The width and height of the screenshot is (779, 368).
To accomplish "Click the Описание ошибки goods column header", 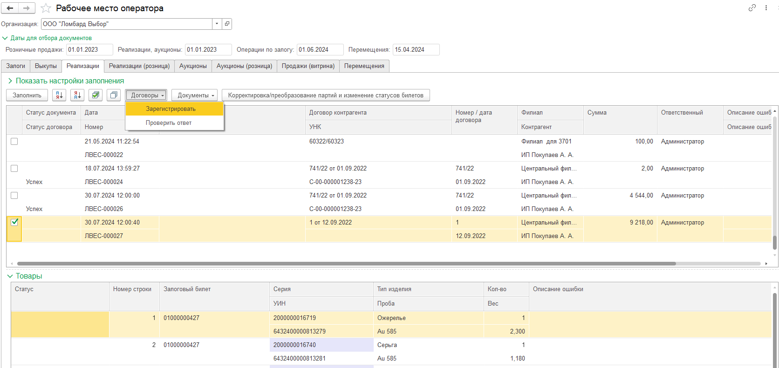I will click(x=650, y=296).
